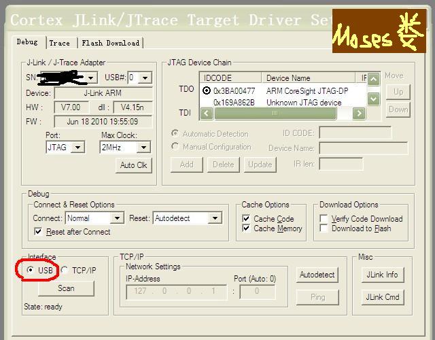435x340 pixels.
Task: Enable Verify Code Download checkbox
Action: point(324,218)
